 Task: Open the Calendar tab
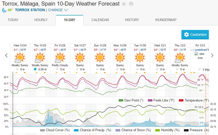[x=100, y=20]
